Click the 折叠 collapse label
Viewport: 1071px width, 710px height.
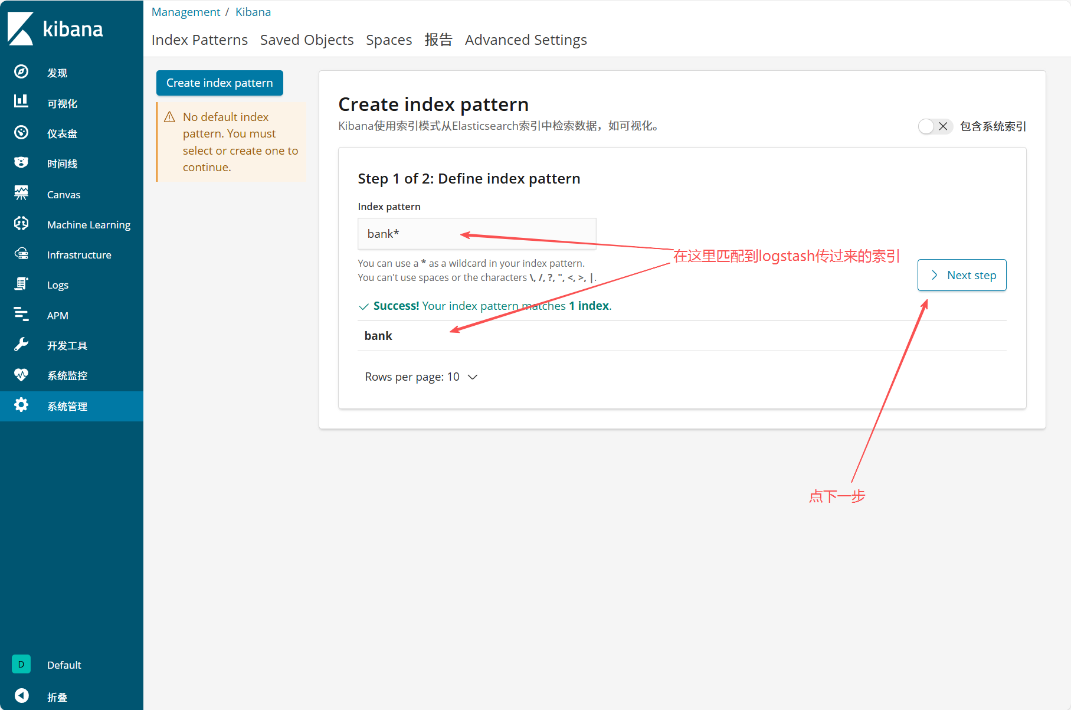click(57, 697)
